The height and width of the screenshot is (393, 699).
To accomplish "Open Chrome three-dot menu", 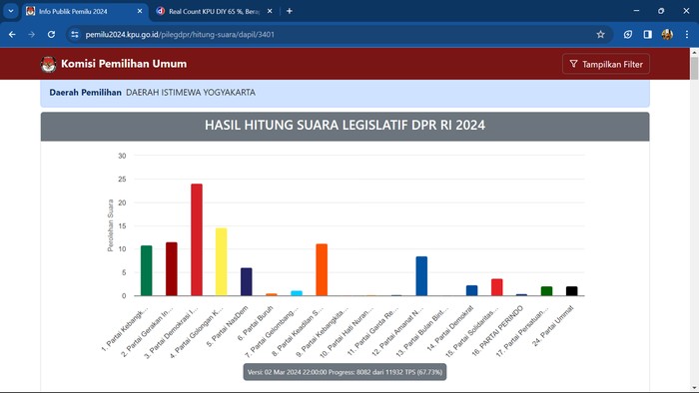I will pyautogui.click(x=687, y=34).
